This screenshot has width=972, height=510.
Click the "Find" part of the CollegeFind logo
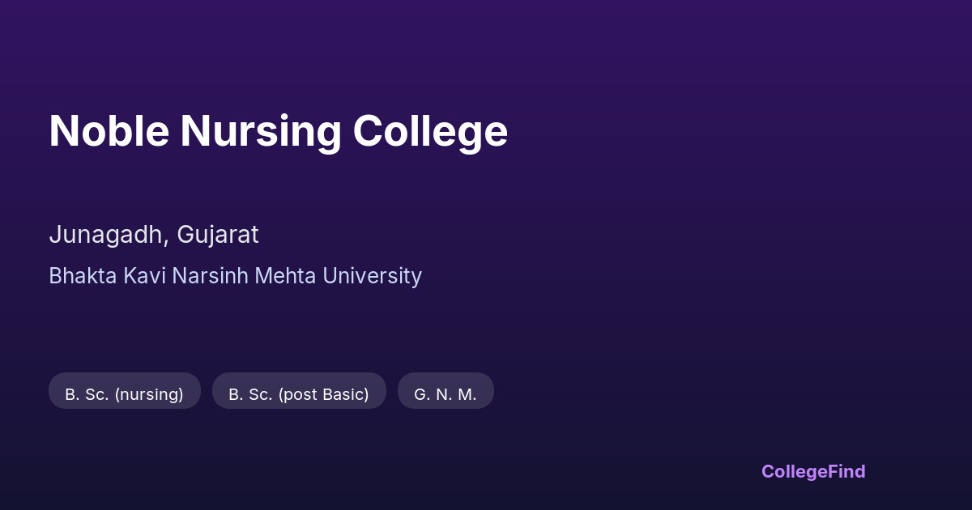(x=847, y=471)
